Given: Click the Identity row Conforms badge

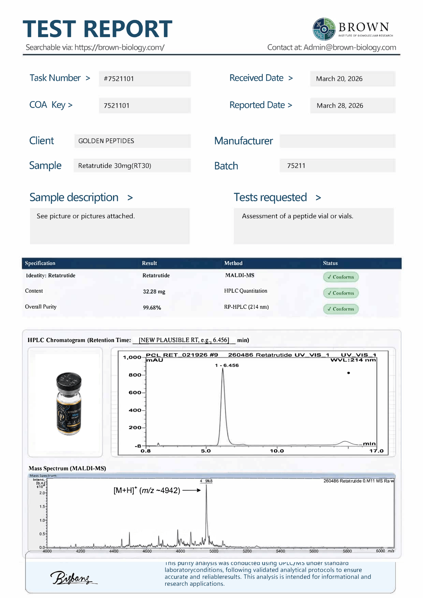Looking at the screenshot, I should (341, 277).
